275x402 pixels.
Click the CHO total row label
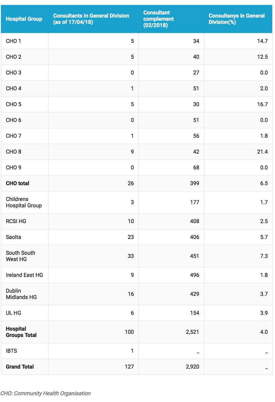[18, 183]
